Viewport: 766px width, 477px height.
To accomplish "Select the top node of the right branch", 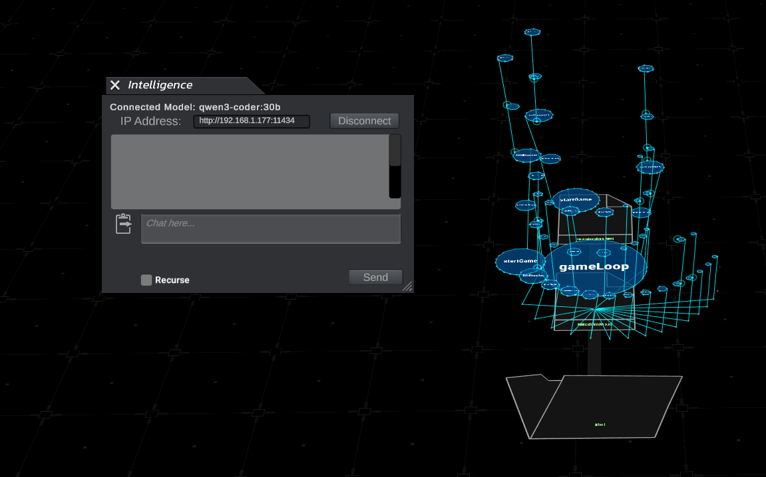I will (x=645, y=68).
